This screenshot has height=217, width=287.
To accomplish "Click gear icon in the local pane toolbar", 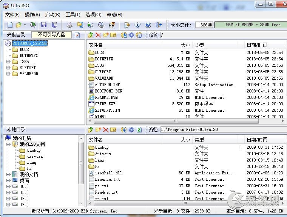I will coord(131,130).
